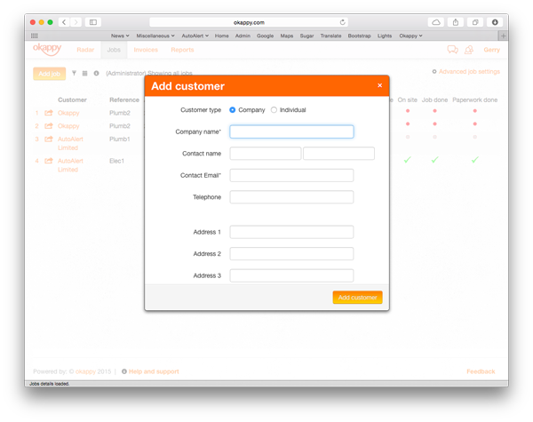Open the Google bookmark
This screenshot has width=533, height=422.
click(x=265, y=36)
